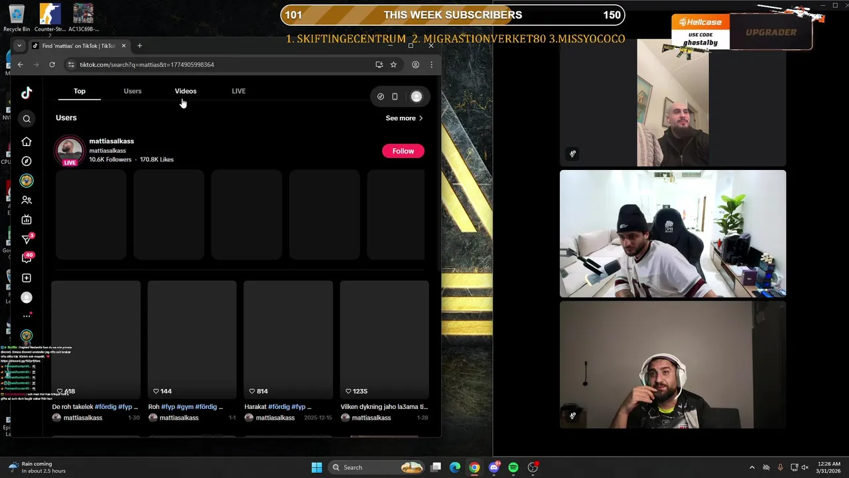Open Counter-Strike 2 desktop icon

[x=49, y=18]
